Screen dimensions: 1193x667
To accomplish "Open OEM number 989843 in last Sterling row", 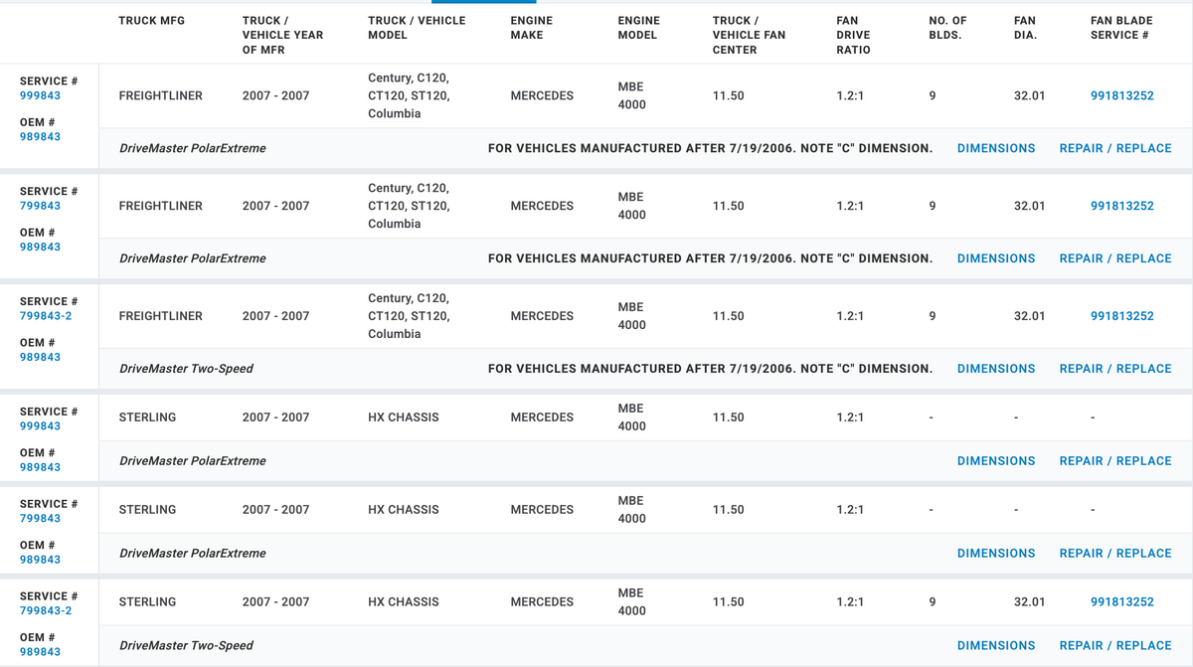I will (x=40, y=652).
